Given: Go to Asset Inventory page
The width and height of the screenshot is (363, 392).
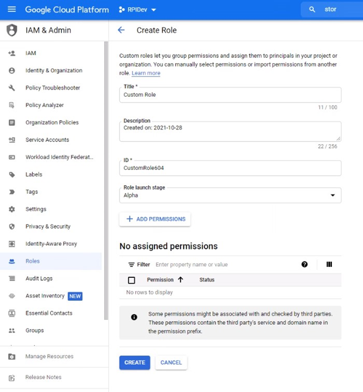Looking at the screenshot, I should coord(45,296).
